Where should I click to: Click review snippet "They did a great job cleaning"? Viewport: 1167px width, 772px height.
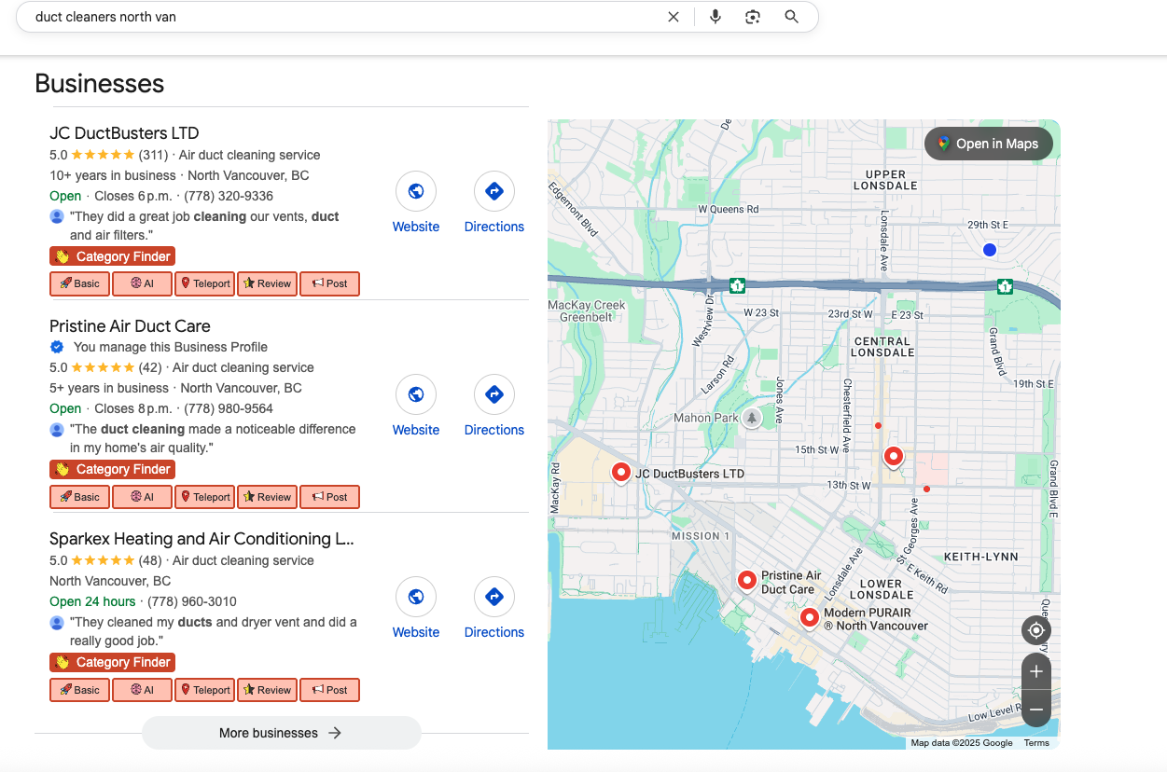click(204, 226)
